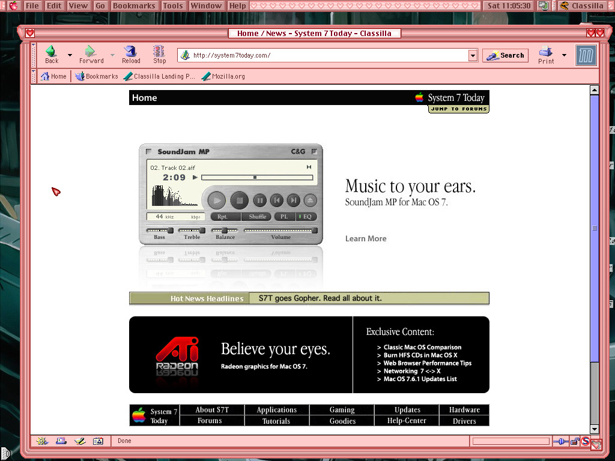Viewport: 615px width, 461px height.
Task: Open the Back button history dropdown
Action: click(70, 55)
